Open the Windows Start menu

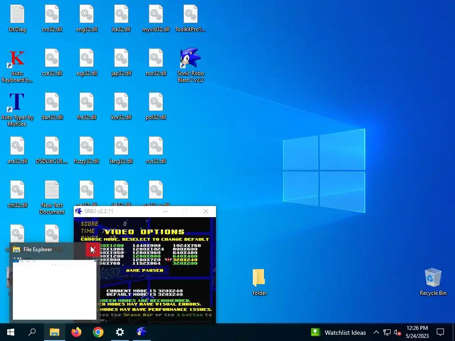[11, 332]
